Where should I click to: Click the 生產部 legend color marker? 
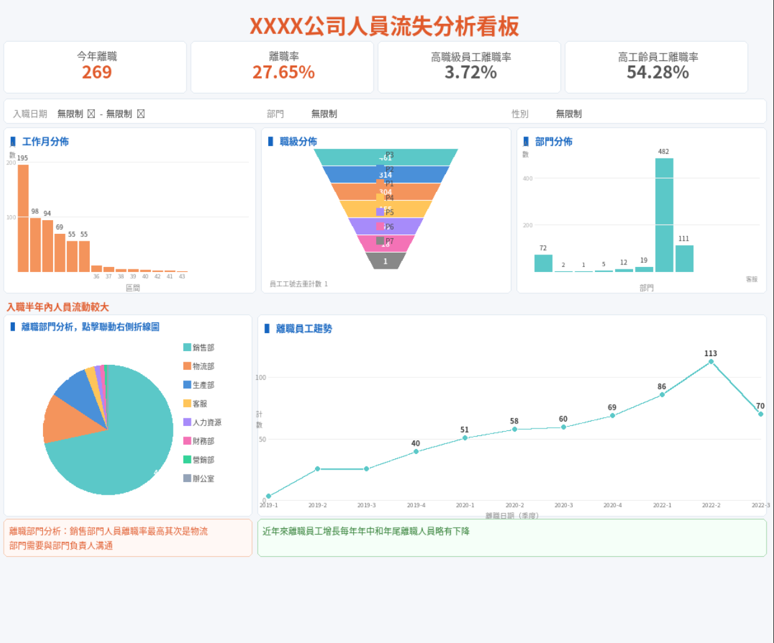[187, 385]
